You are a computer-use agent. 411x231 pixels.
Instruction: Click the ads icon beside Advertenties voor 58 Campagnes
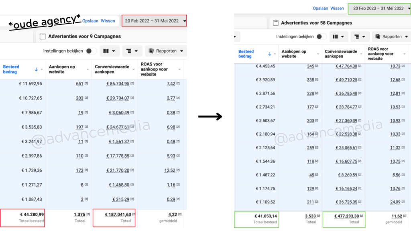coord(276,23)
